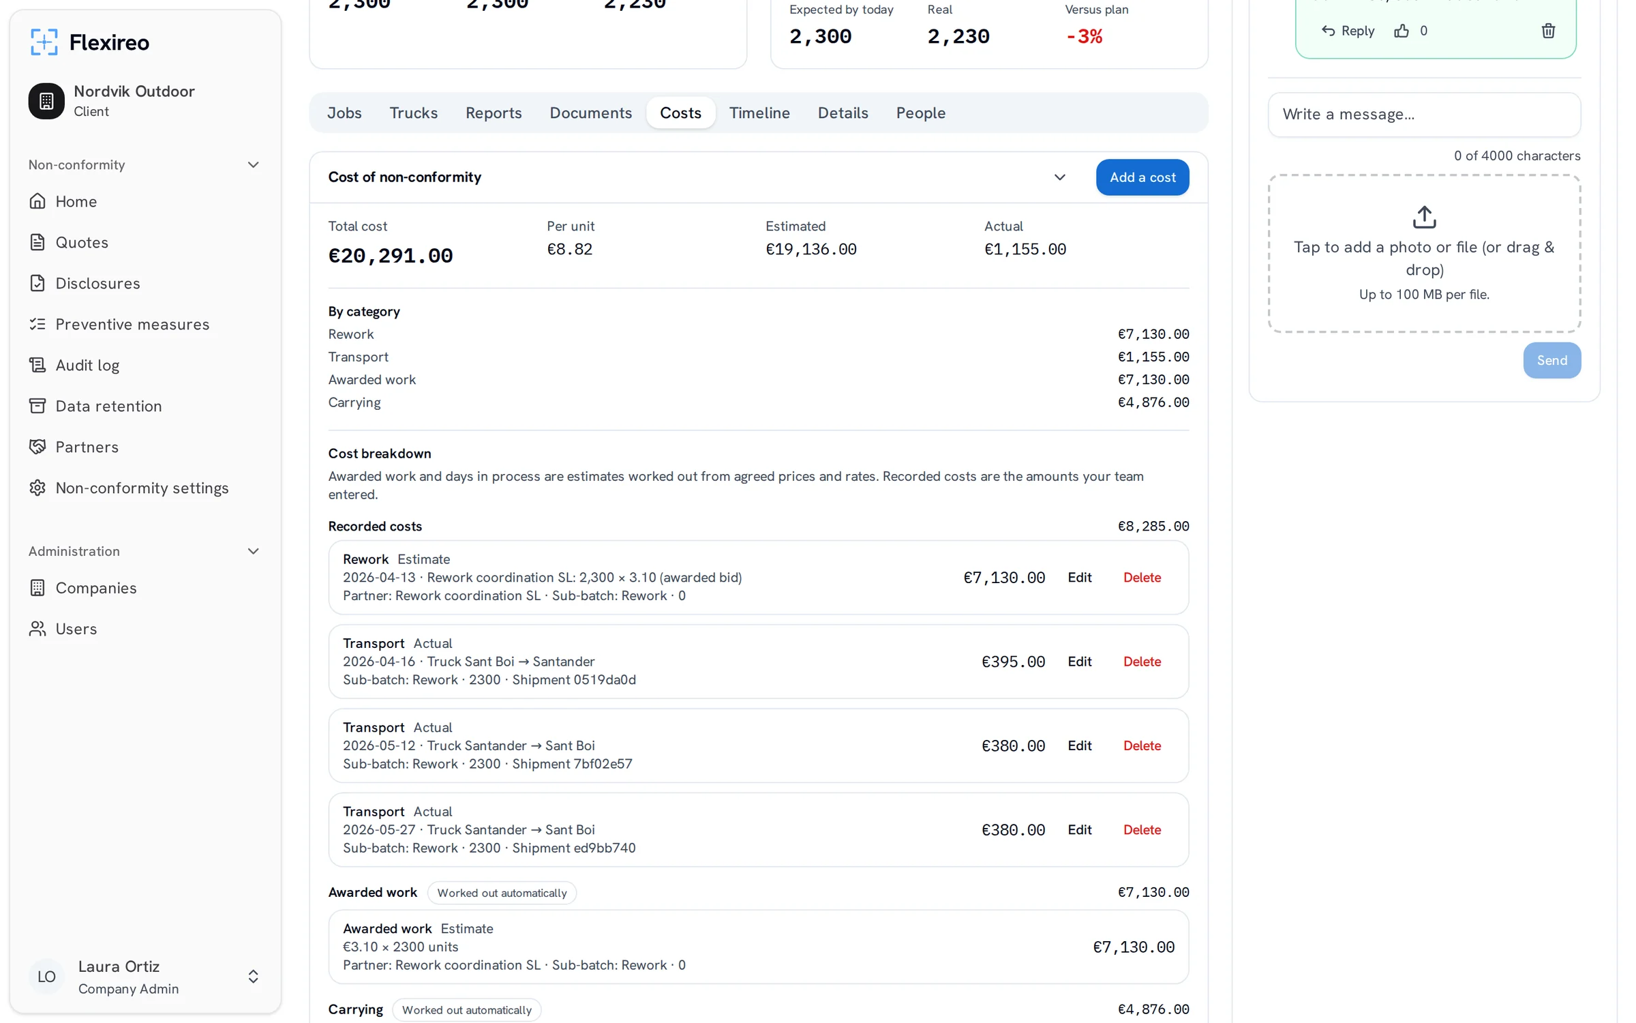Focus the Write a message field
This screenshot has width=1636, height=1023.
(x=1424, y=115)
